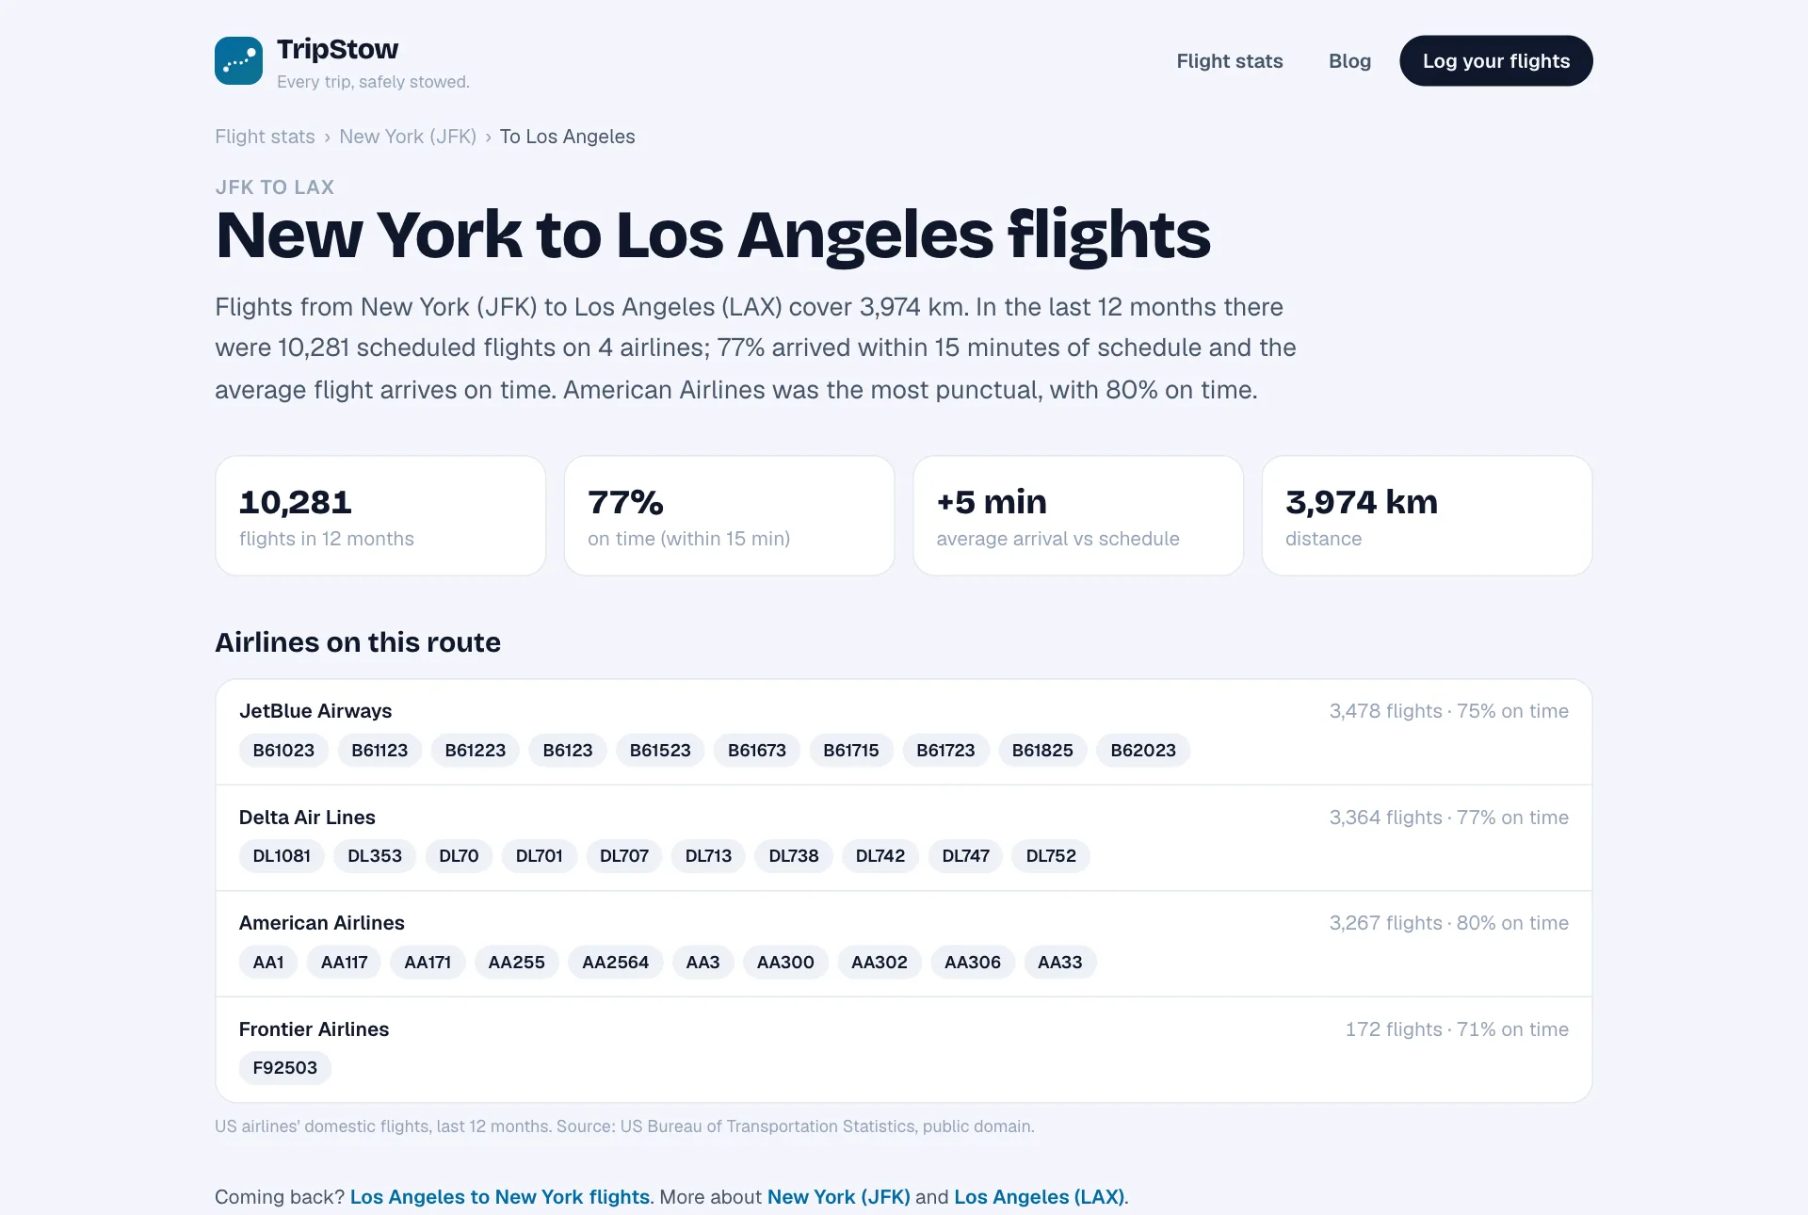The width and height of the screenshot is (1808, 1215).
Task: Open flight B61715
Action: [x=851, y=751]
